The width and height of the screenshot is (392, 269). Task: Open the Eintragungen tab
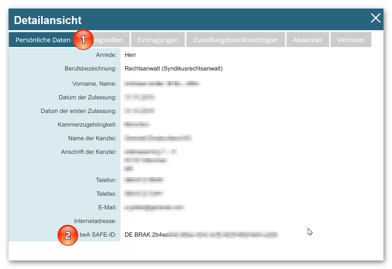pos(158,40)
